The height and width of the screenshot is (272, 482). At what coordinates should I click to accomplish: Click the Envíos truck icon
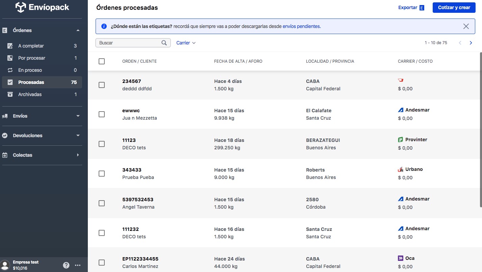[x=5, y=116]
